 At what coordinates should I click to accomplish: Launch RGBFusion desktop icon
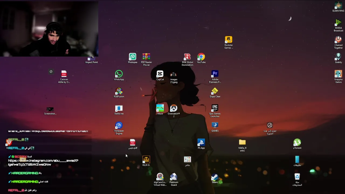pos(119,93)
